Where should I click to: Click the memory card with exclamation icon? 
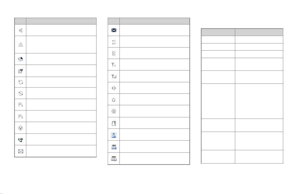coord(114,123)
